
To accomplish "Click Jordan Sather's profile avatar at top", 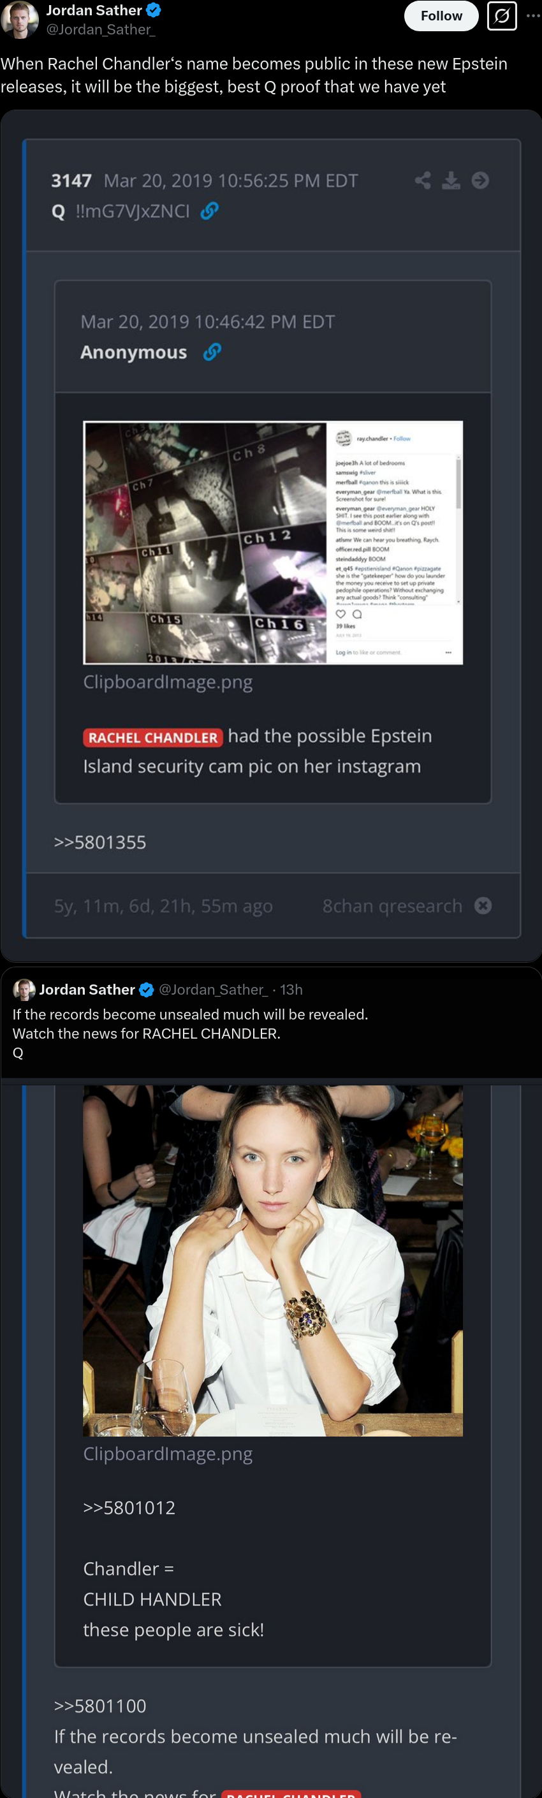I will tap(19, 19).
